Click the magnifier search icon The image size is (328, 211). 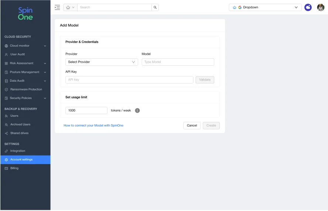point(155,7)
